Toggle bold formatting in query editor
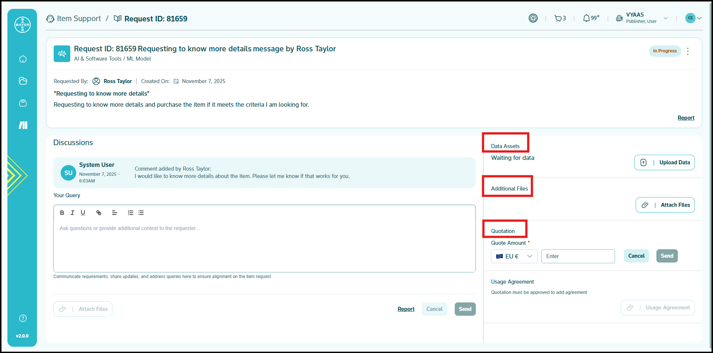Screen dimensions: 713x353 62,213
